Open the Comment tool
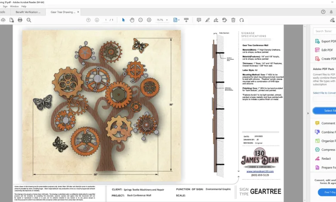 point(325,123)
